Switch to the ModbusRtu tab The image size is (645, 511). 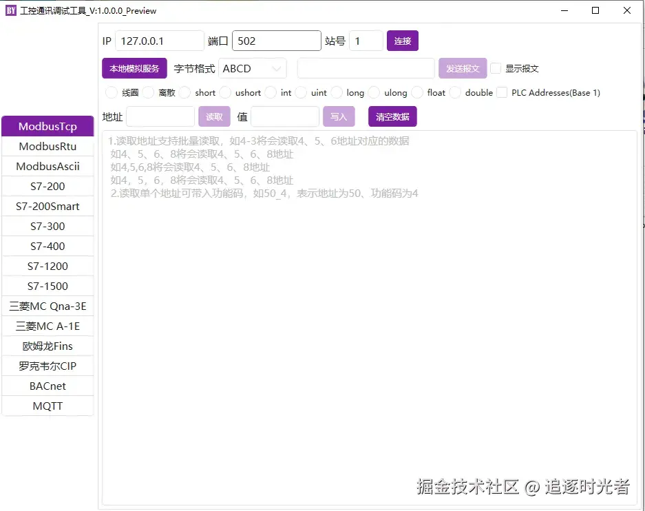coord(47,147)
